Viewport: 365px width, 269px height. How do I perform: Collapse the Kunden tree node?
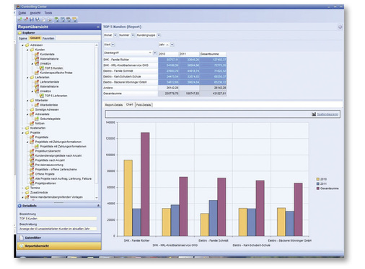pos(27,50)
